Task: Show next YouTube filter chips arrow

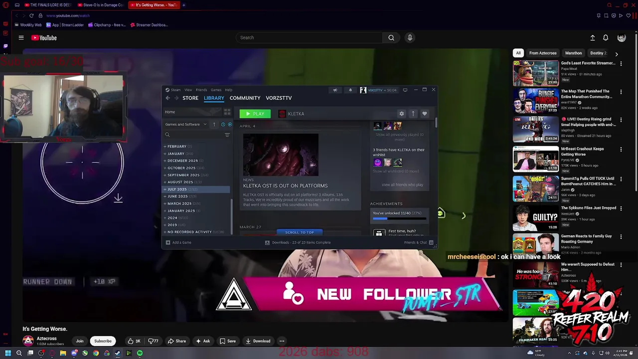Action: click(x=617, y=53)
